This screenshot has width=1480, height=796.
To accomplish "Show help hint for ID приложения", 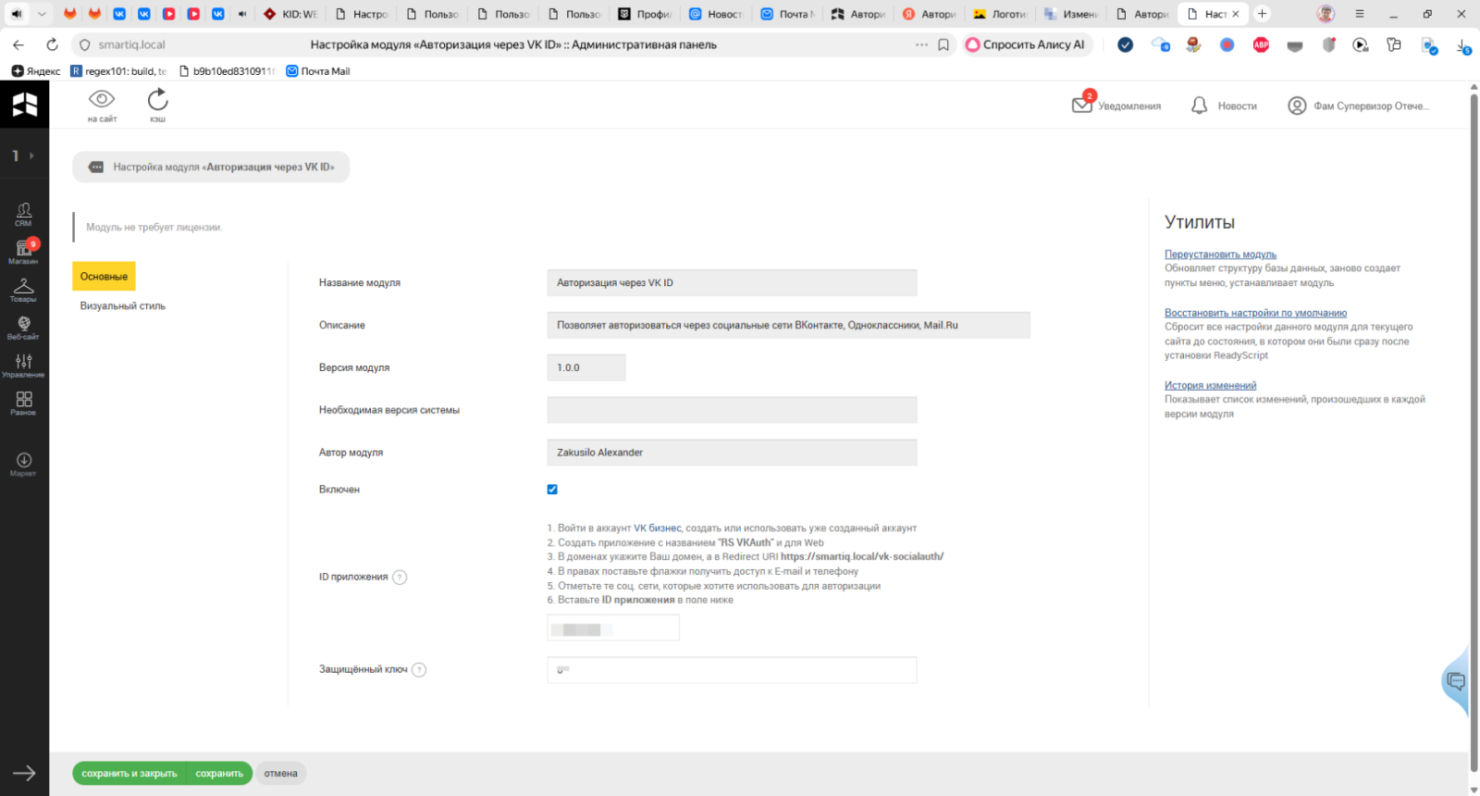I will (x=400, y=578).
